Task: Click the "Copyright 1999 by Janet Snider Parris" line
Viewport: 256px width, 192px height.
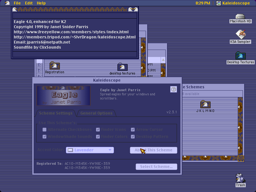Action: tap(51, 27)
